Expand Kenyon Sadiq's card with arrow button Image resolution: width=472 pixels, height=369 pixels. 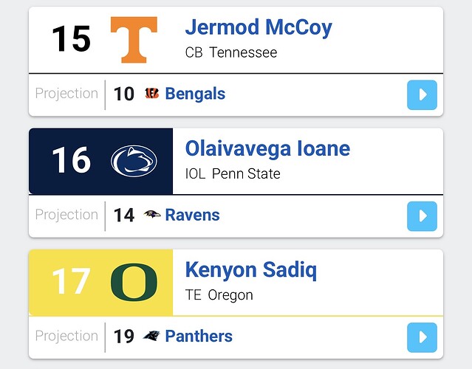[422, 337]
